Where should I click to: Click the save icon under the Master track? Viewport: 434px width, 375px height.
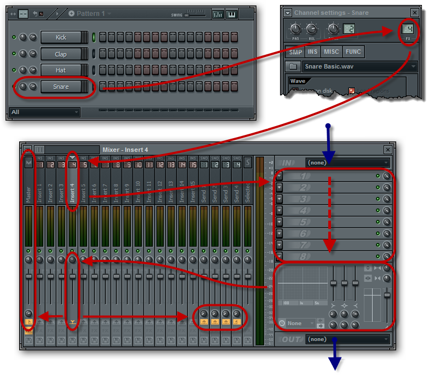coord(28,340)
